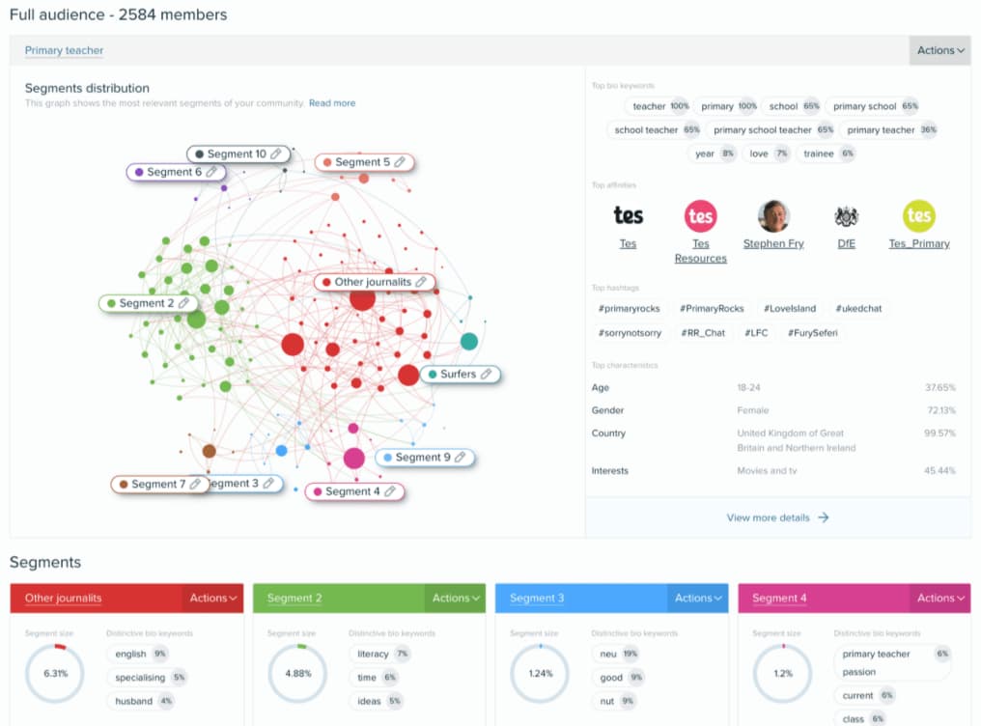Click the 6.31% segment size donut chart
The height and width of the screenshot is (726, 981).
pos(55,676)
